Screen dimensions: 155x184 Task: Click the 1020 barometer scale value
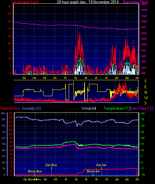144,22
